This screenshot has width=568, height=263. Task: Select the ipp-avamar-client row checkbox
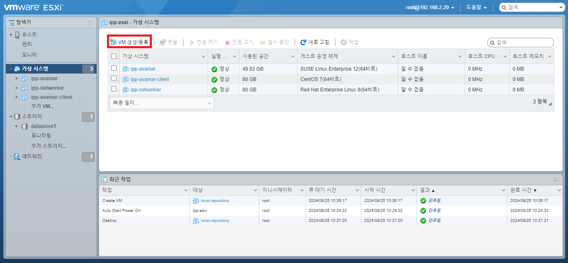pyautogui.click(x=114, y=79)
